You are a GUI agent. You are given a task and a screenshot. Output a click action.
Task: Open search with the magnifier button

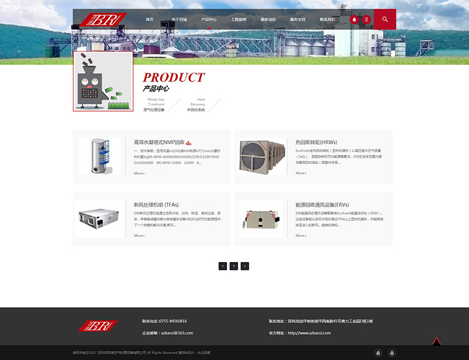pyautogui.click(x=385, y=19)
